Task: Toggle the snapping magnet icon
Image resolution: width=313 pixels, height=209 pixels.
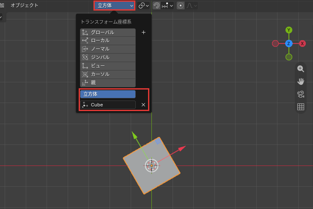Action: [x=156, y=5]
